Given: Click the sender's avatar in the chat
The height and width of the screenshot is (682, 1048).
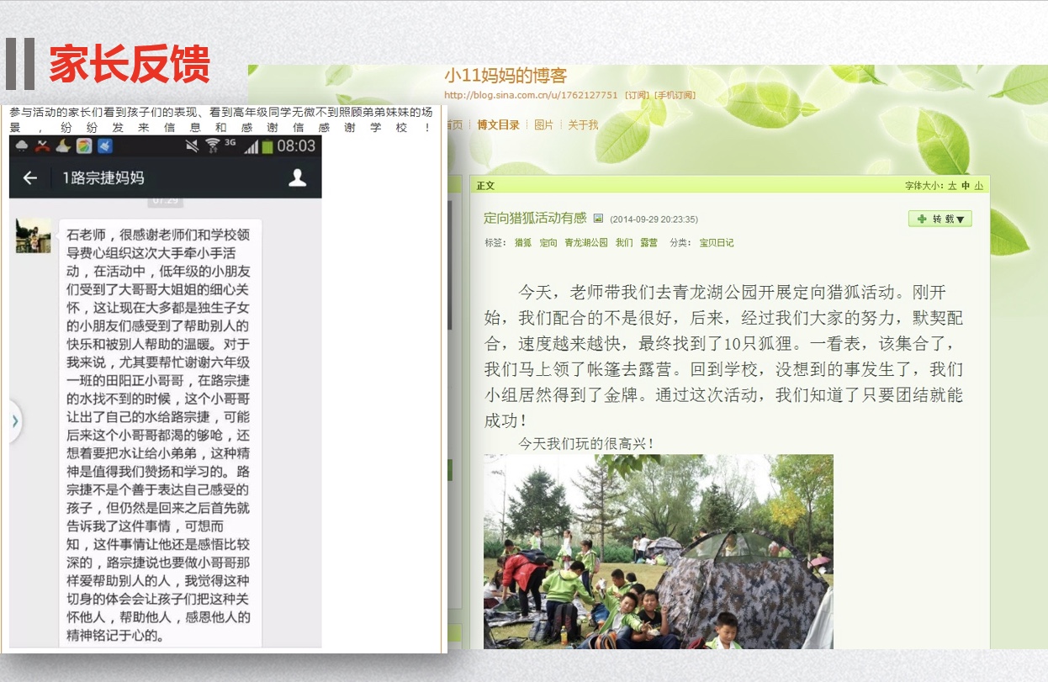Looking at the screenshot, I should [x=34, y=235].
